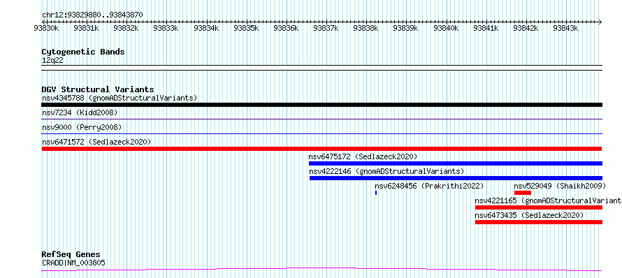Viewport: 622px width, 278px height.
Task: Select the red nsv6471572 variant bar
Action: [321, 149]
